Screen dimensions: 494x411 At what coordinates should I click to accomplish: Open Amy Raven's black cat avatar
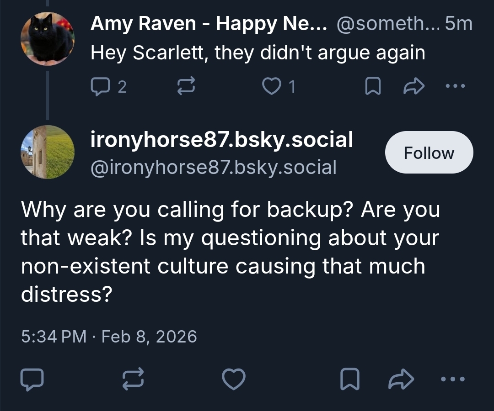[x=47, y=39]
